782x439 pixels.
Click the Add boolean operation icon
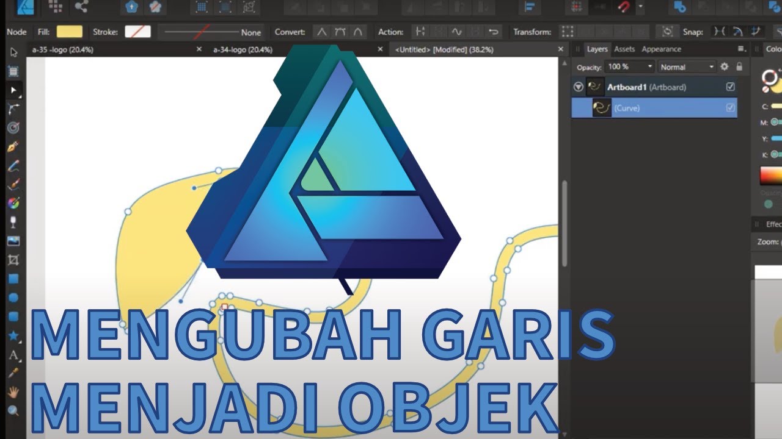[x=679, y=7]
